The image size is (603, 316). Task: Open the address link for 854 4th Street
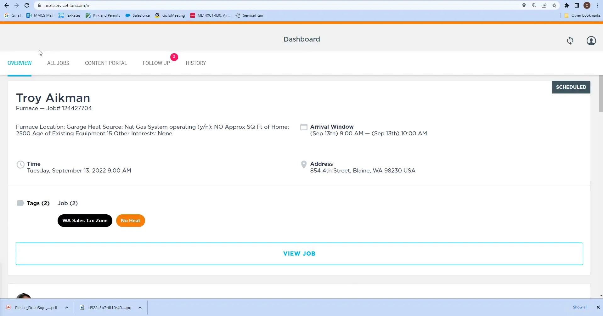(362, 170)
